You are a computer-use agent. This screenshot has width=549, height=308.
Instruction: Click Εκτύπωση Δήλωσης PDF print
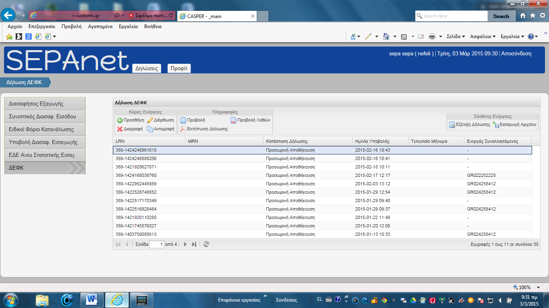pos(204,129)
